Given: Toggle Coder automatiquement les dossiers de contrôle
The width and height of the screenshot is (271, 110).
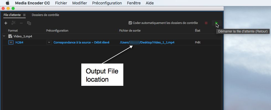Looking at the screenshot, I should pyautogui.click(x=130, y=23).
